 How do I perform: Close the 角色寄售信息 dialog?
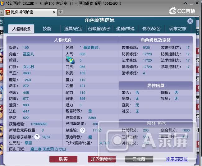click(x=190, y=21)
